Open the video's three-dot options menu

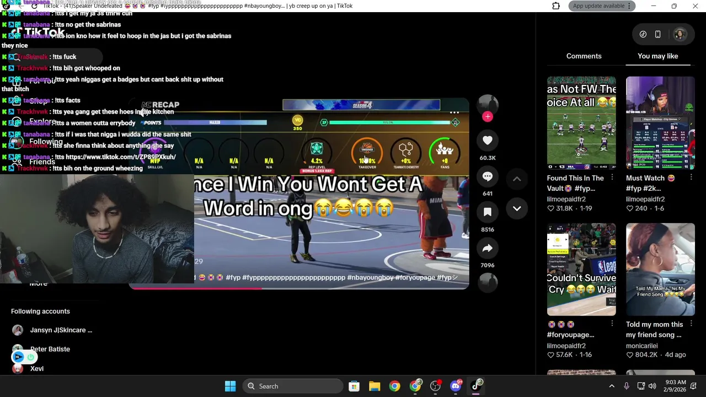click(x=454, y=112)
